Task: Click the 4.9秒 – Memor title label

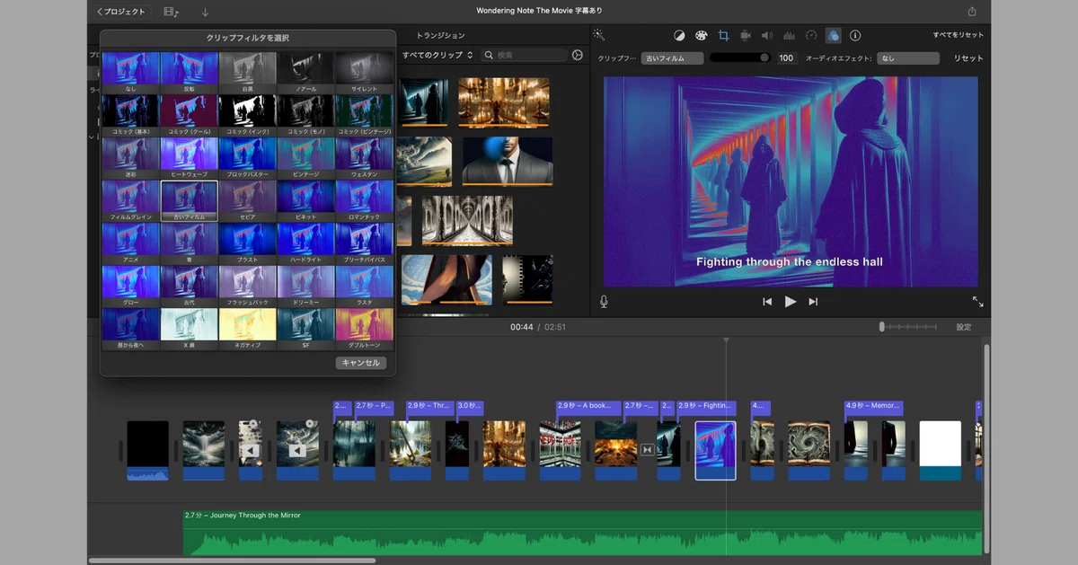Action: coord(873,407)
